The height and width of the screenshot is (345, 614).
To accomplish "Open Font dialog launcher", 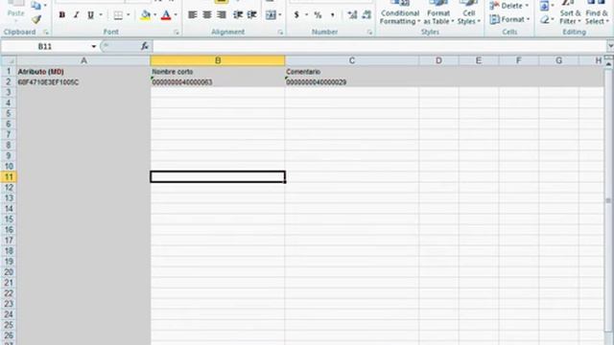I will click(177, 32).
